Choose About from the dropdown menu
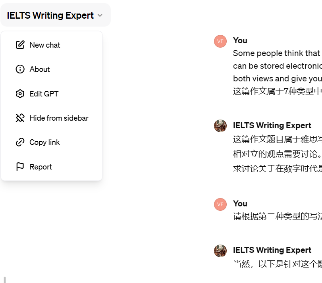This screenshot has width=322, height=283. 52,69
